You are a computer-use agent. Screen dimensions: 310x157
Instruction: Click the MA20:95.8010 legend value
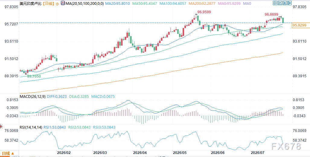[118, 4]
